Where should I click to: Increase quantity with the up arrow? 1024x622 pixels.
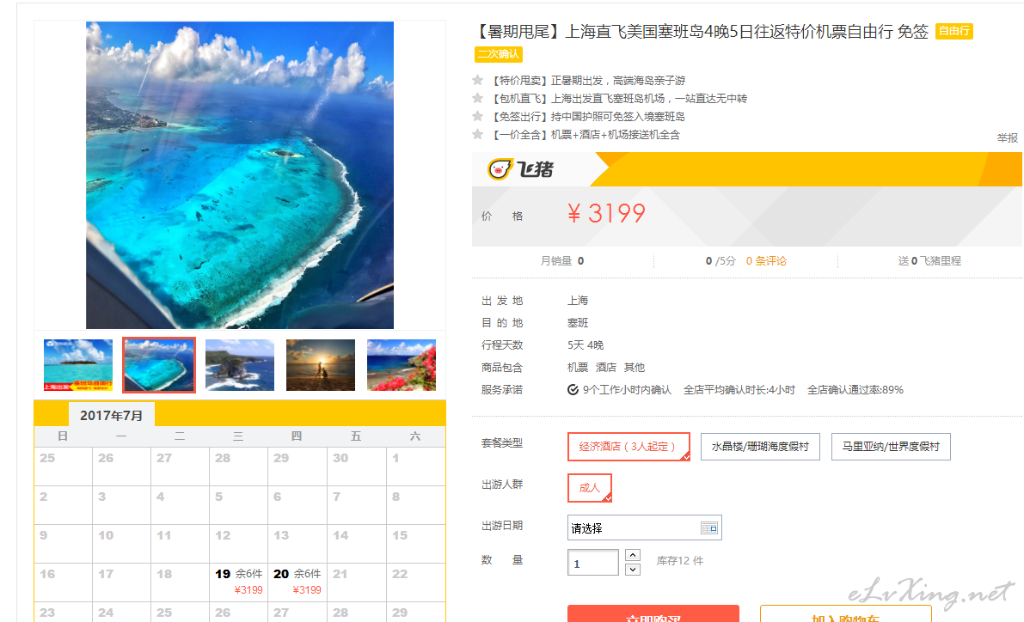click(x=632, y=555)
